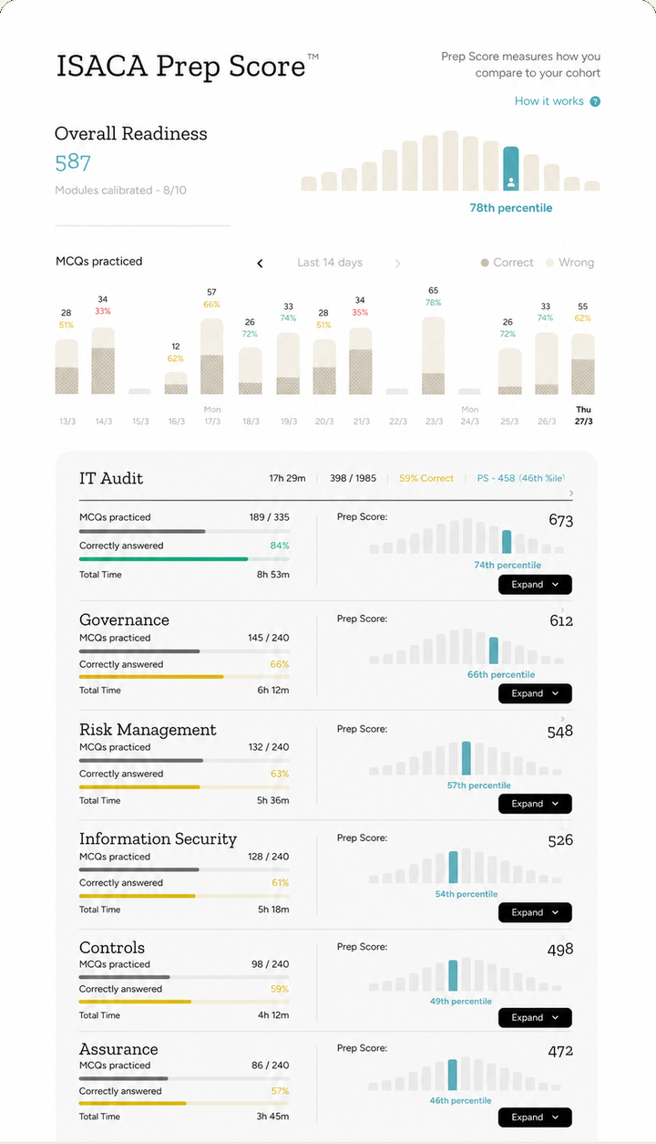Click the Controls heading
The width and height of the screenshot is (656, 1144).
[112, 947]
